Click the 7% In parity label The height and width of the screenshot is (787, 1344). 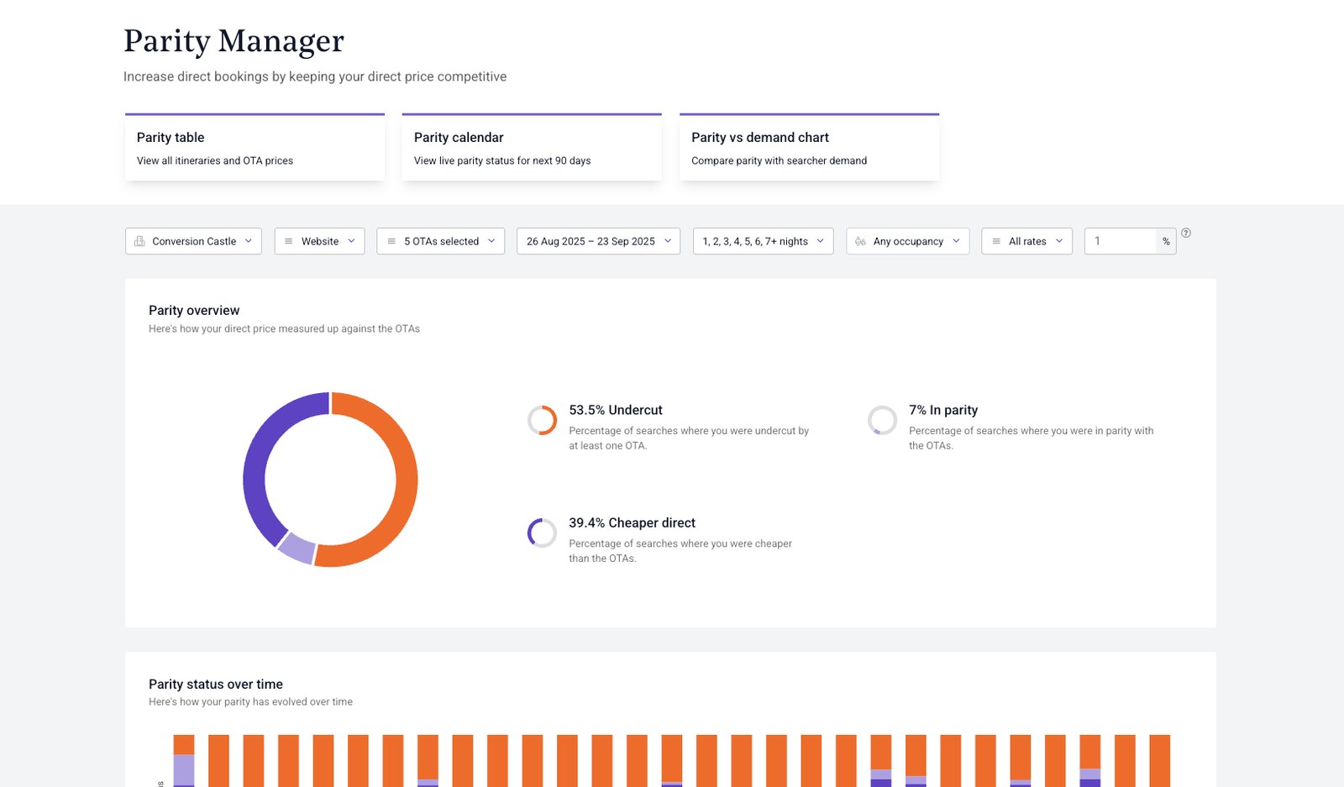[943, 410]
